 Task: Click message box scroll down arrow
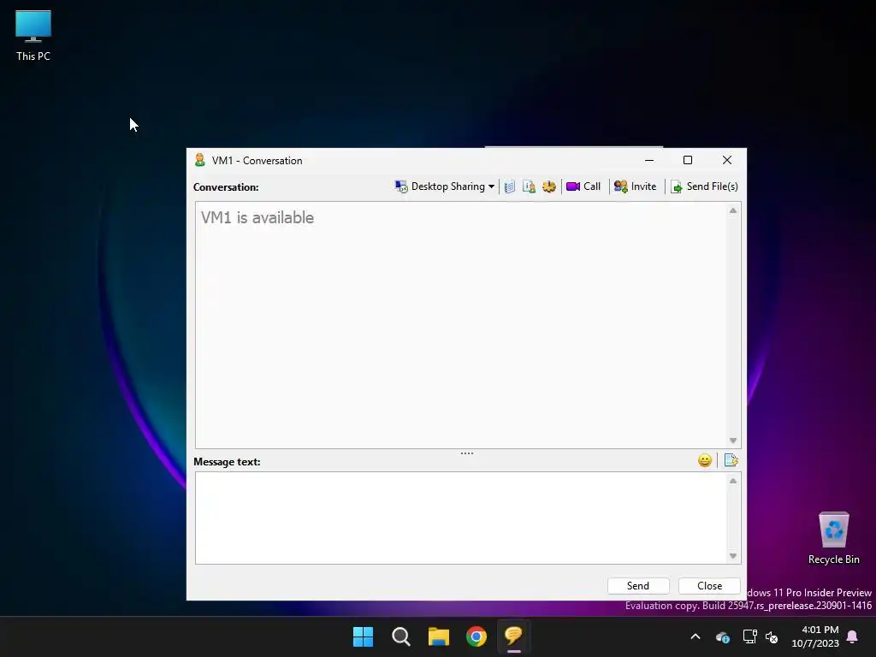pos(733,556)
